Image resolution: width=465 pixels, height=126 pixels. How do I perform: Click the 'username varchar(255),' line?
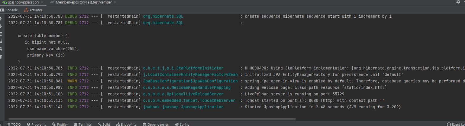pyautogui.click(x=53, y=49)
